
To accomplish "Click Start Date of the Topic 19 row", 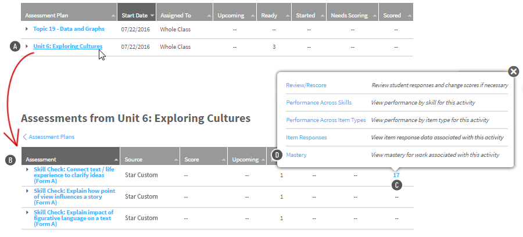I will (x=135, y=29).
